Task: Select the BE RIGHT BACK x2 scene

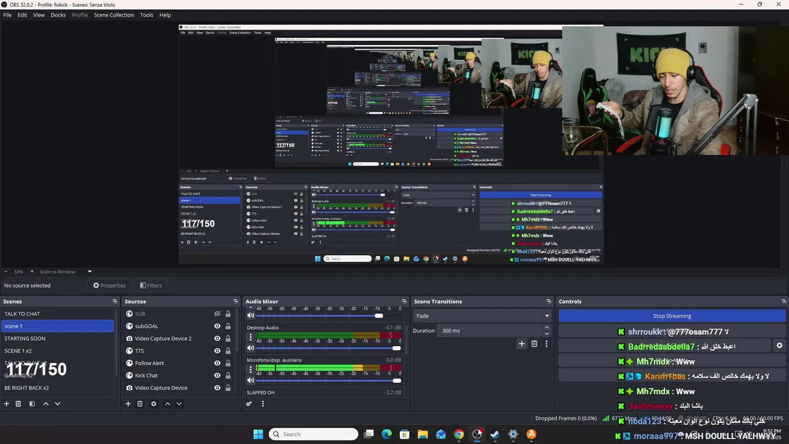Action: click(x=57, y=388)
